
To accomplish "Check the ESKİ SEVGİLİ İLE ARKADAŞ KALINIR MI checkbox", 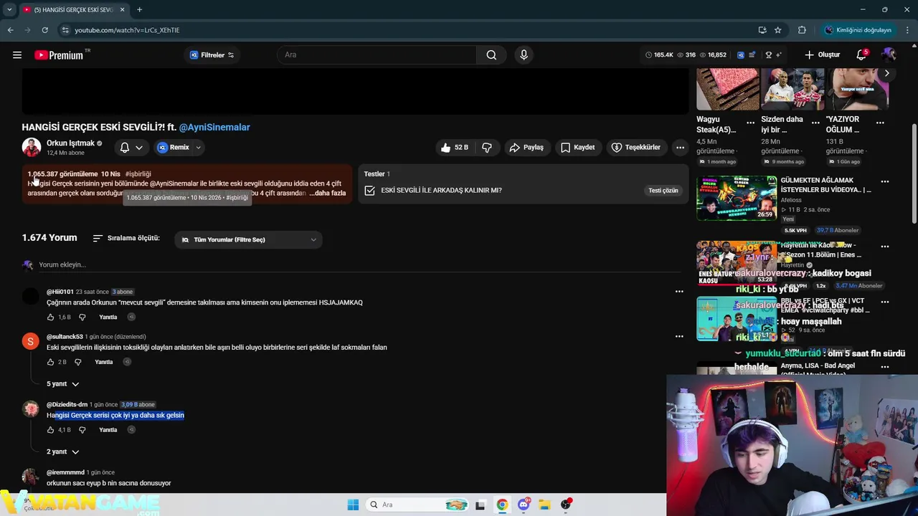I will pos(369,191).
